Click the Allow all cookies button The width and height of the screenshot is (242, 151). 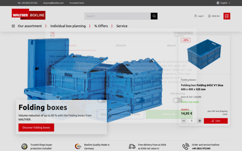click(169, 114)
